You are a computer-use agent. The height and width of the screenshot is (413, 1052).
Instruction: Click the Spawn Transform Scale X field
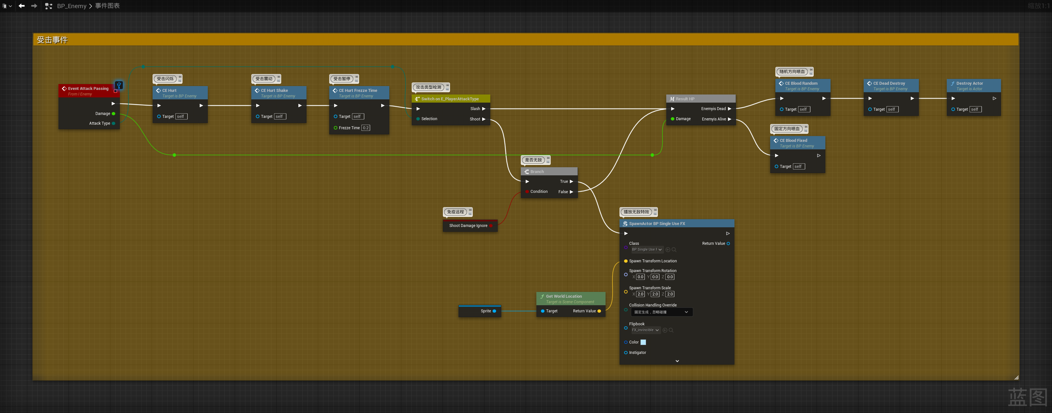point(640,294)
